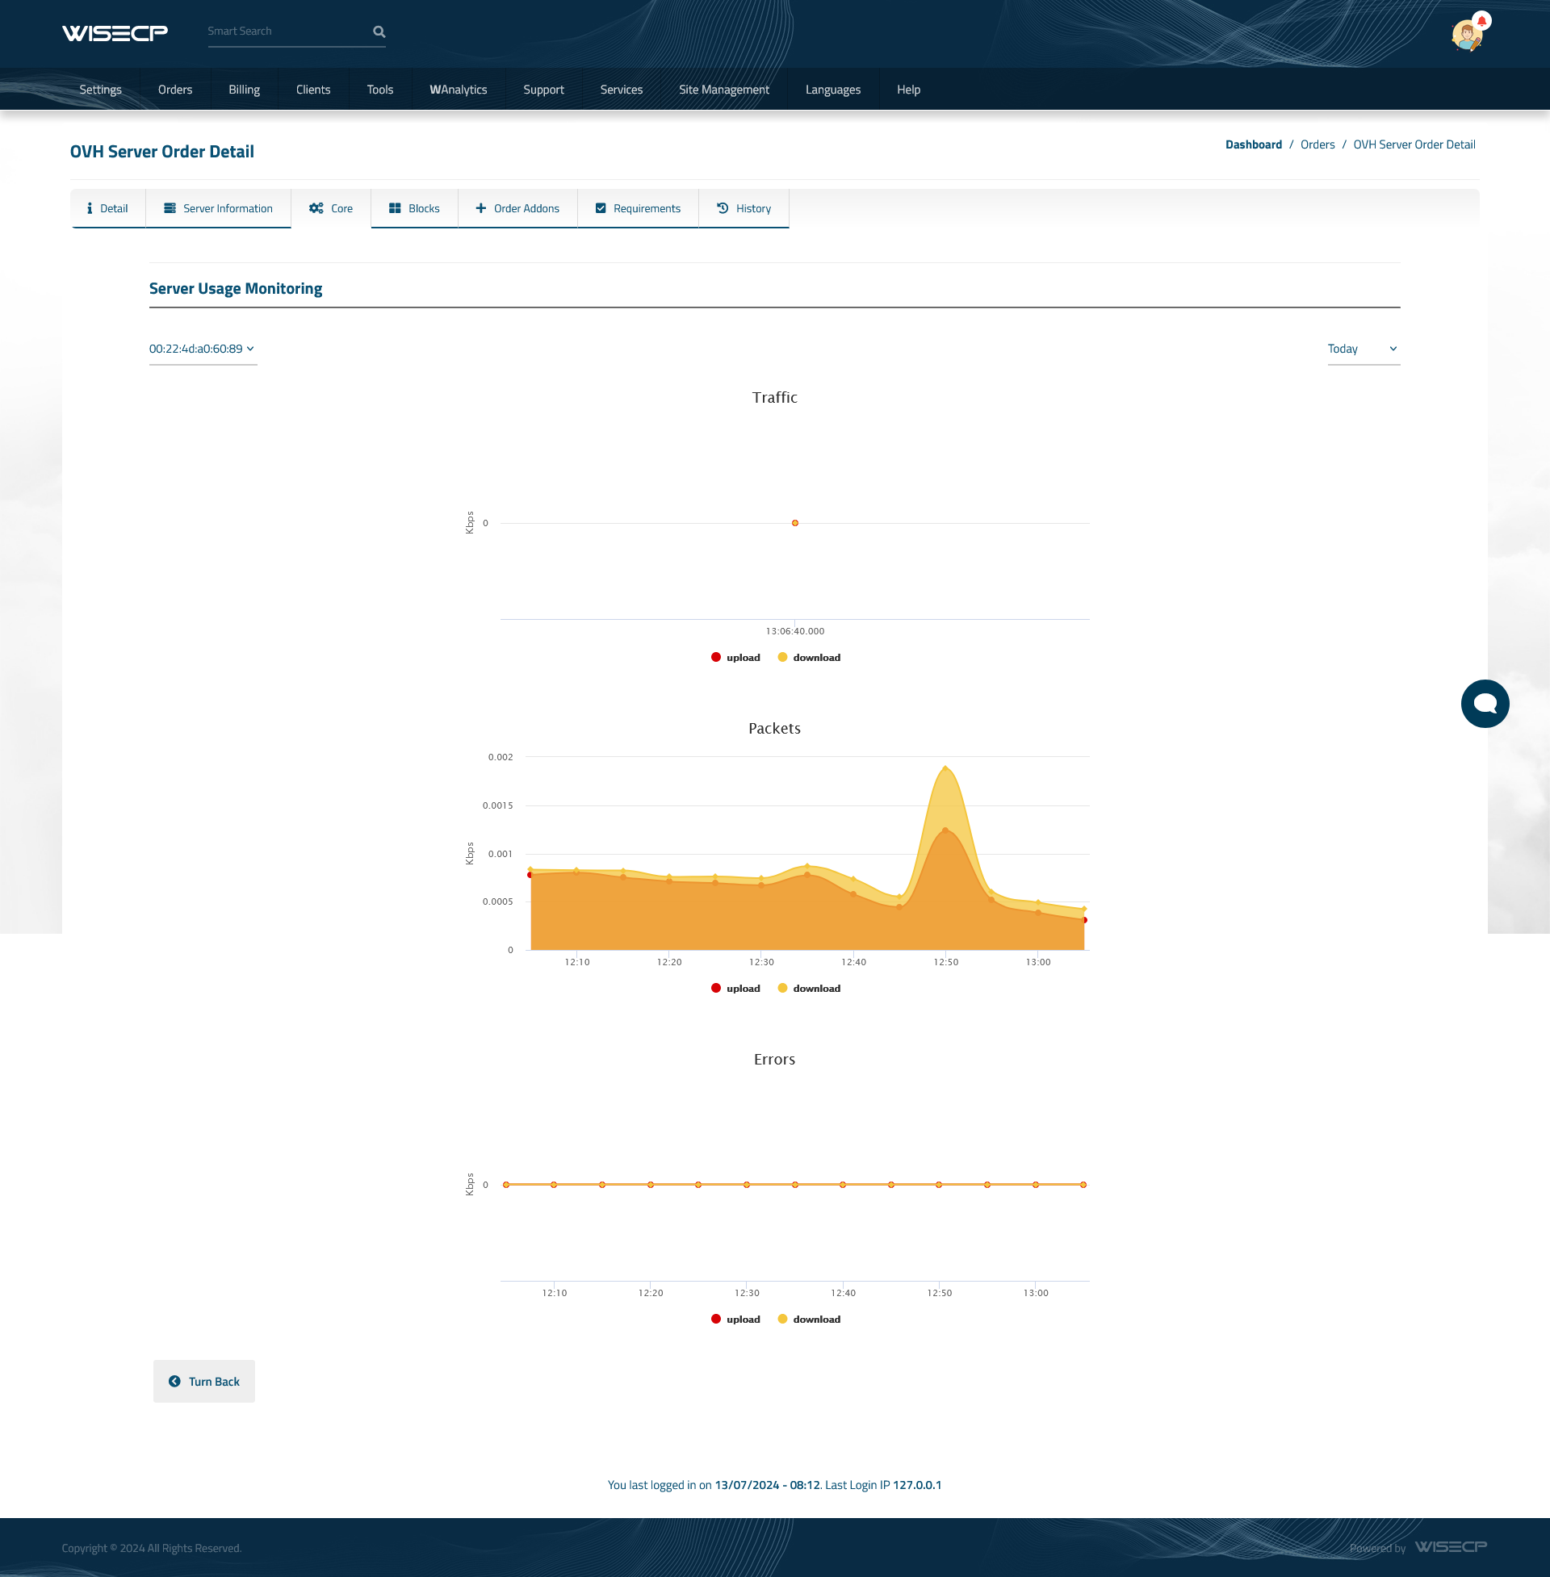Click the footer WISECP powered-by logo
Screen dimensions: 1550x1577
point(1451,1546)
